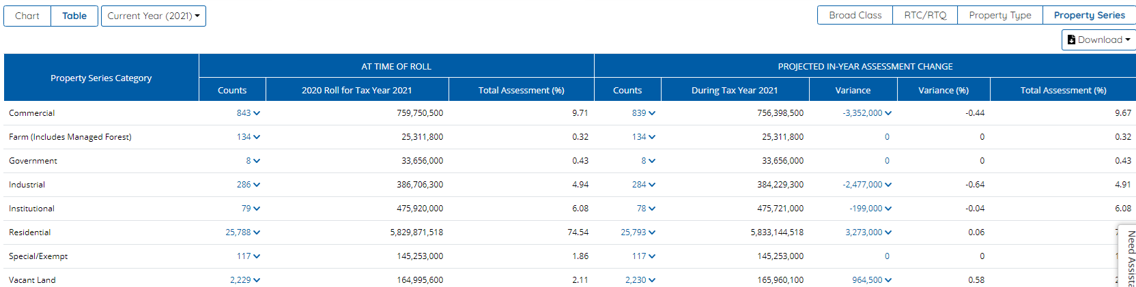Expand Residential in-year count 25,793
This screenshot has width=1136, height=287.
(638, 232)
